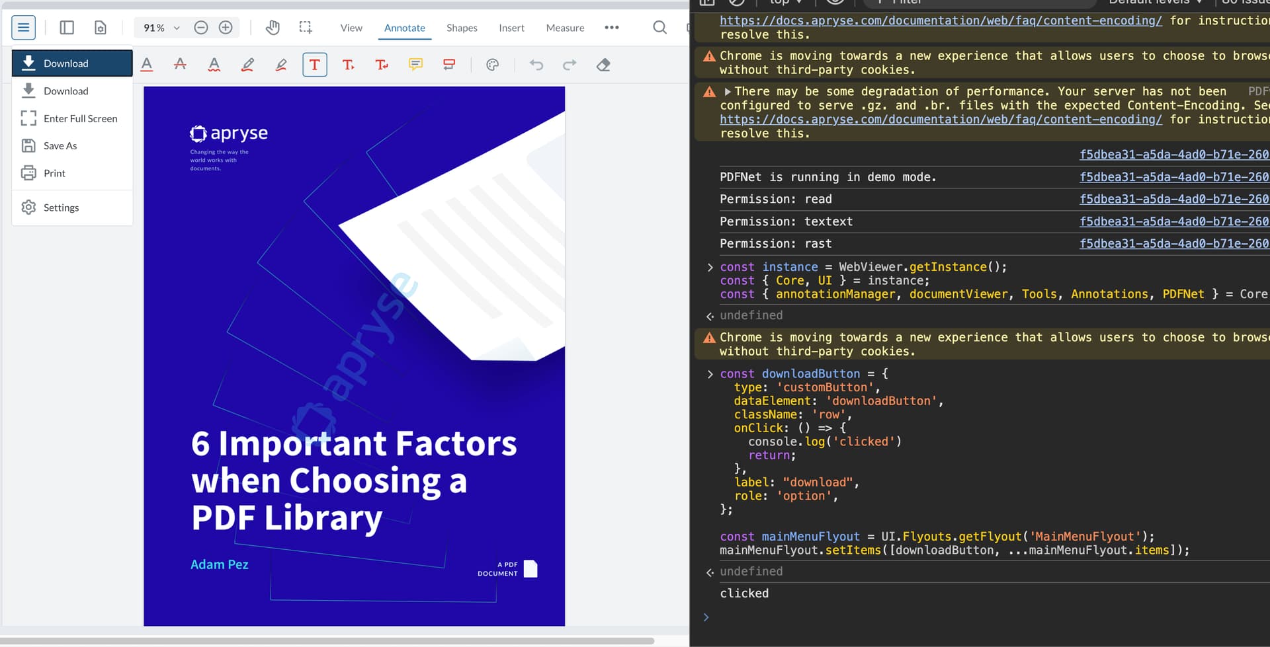This screenshot has width=1270, height=647.
Task: Click the 'mainMenuFlyout.setItems' code line in console
Action: [x=954, y=551]
